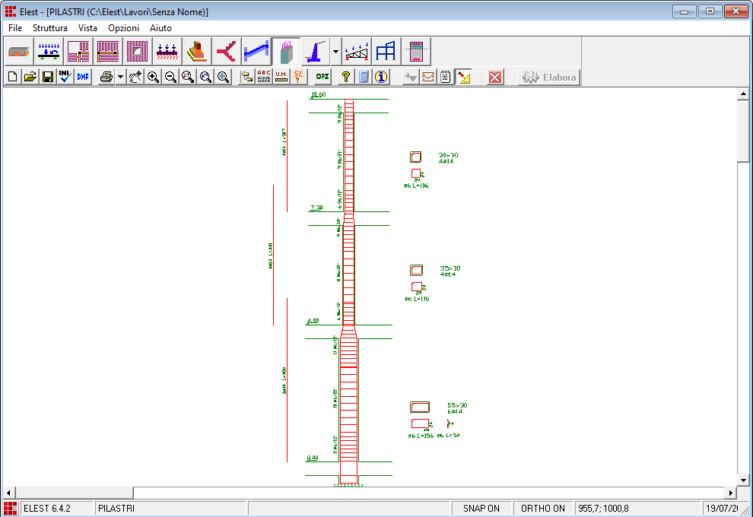Select the retaining wall module icon
Screen dimensions: 753x517
click(x=314, y=52)
